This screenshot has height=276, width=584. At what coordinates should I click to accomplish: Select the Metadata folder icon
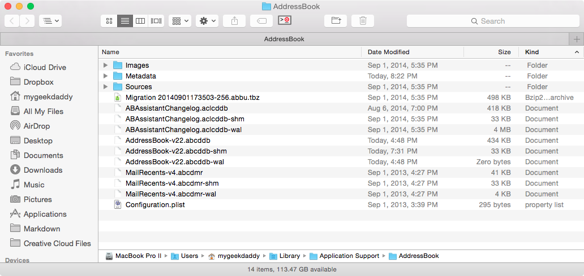(x=118, y=76)
